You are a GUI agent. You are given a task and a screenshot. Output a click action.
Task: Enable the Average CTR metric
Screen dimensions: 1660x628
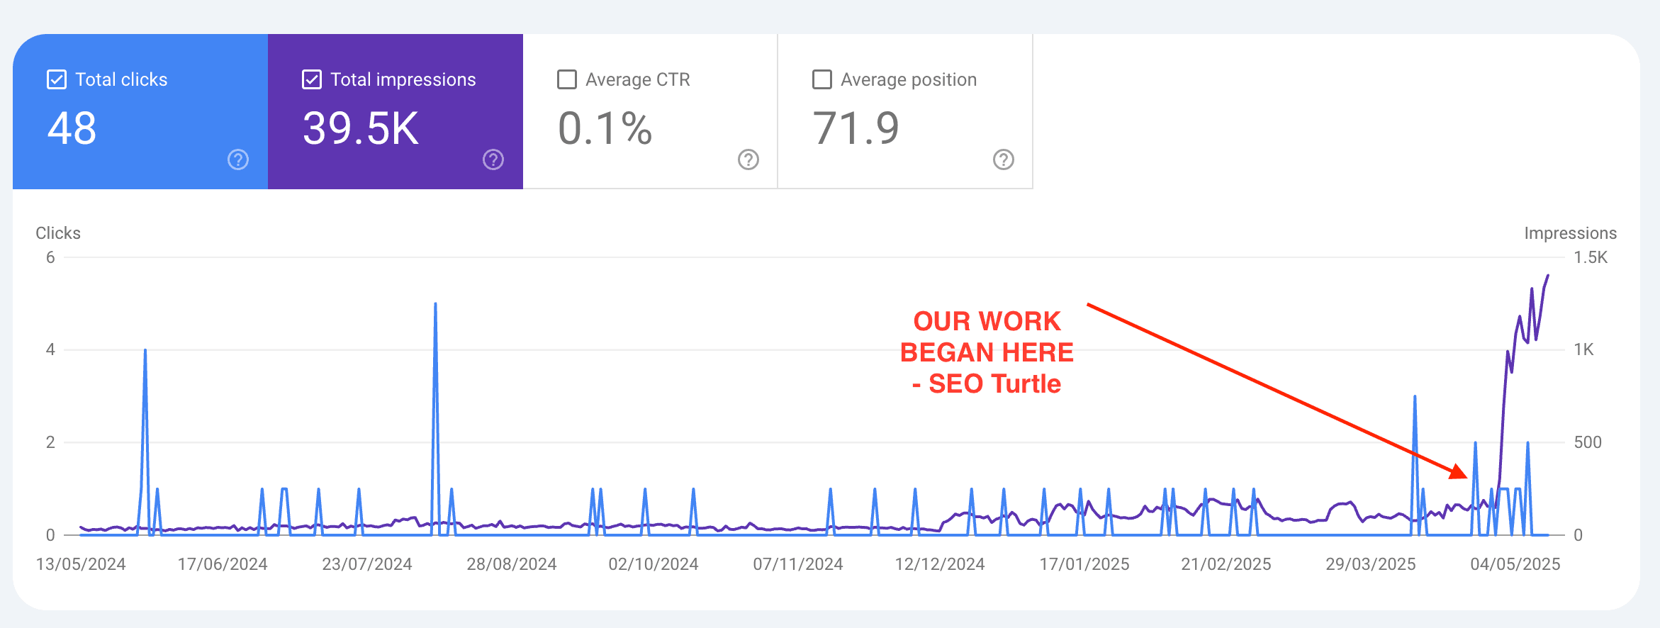click(x=566, y=79)
